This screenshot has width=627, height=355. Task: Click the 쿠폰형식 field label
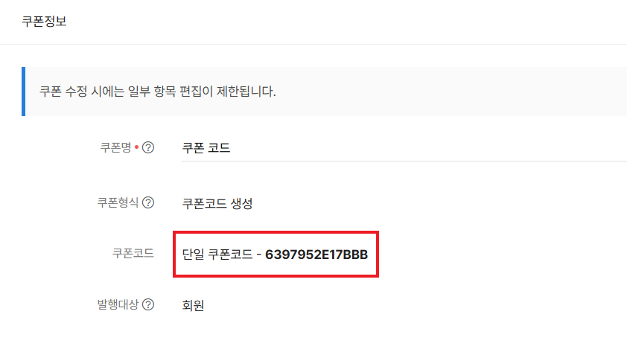point(118,202)
